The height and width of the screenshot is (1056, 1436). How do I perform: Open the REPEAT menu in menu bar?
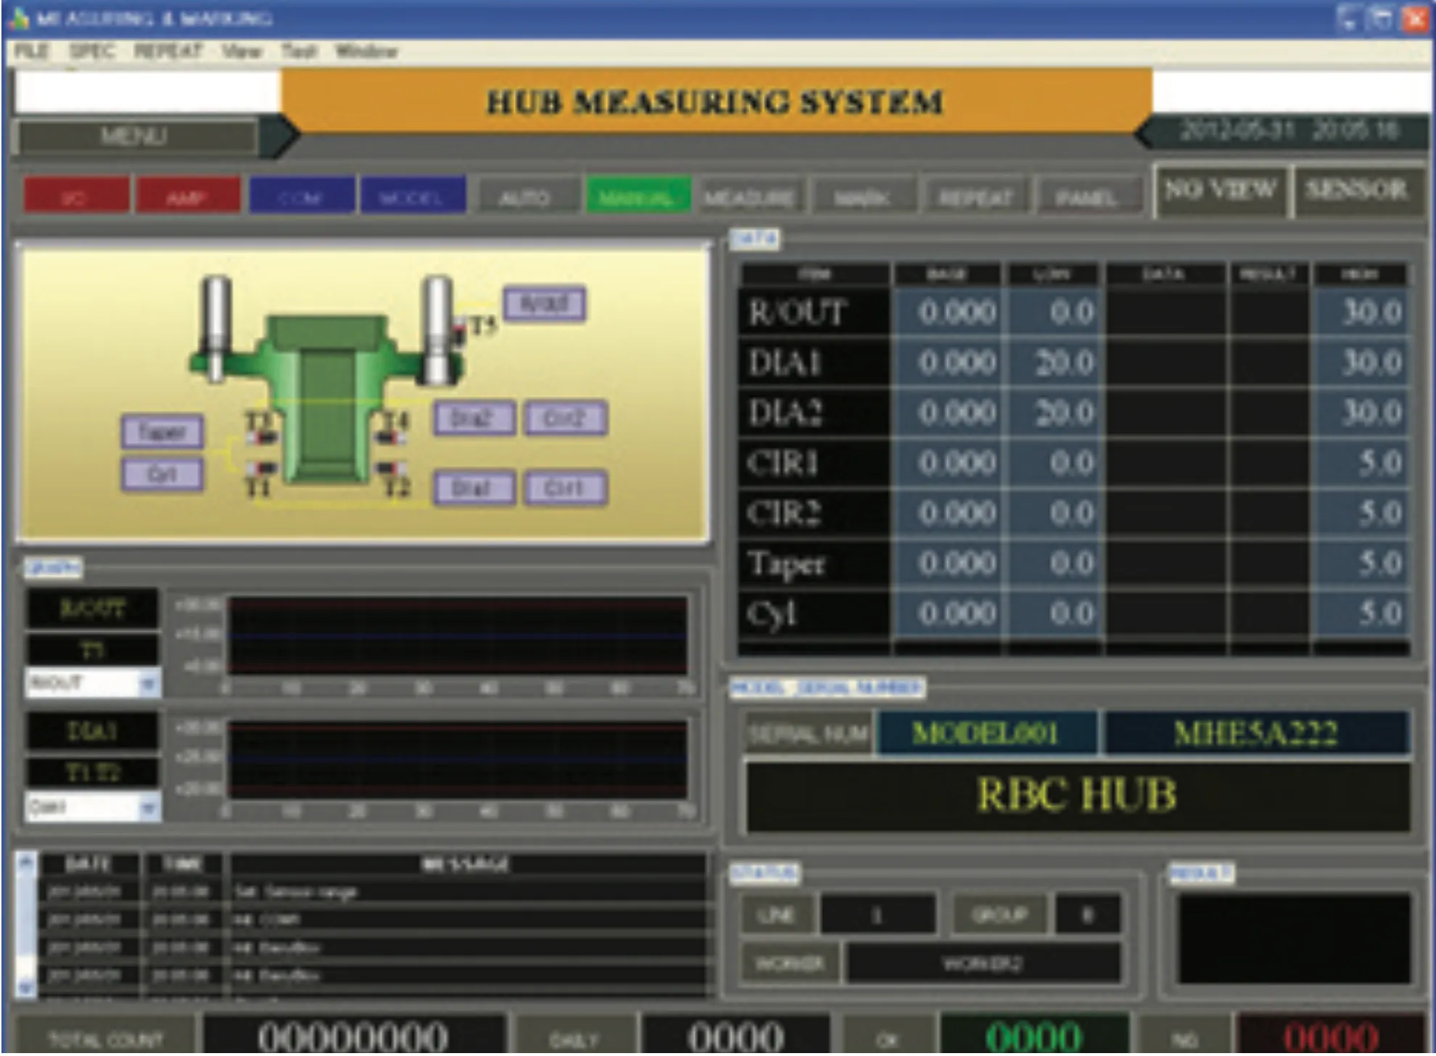(168, 51)
